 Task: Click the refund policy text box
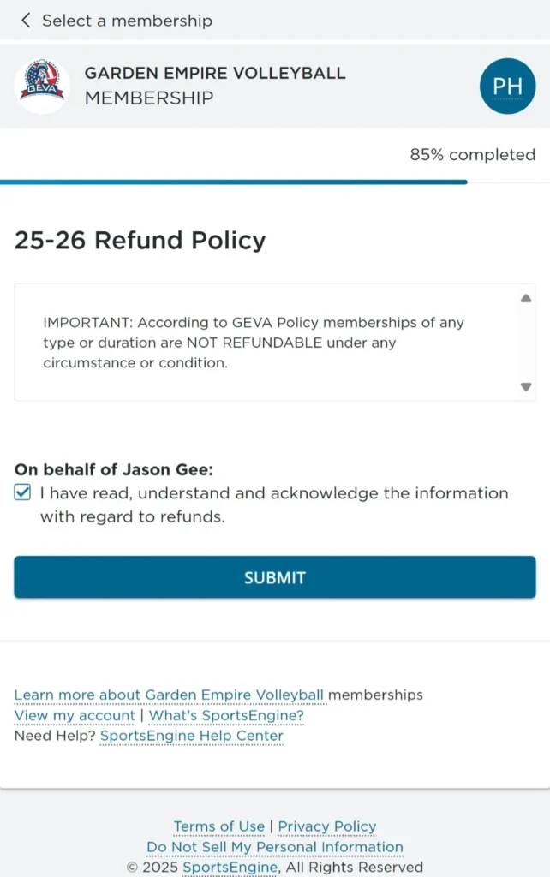[x=266, y=342]
